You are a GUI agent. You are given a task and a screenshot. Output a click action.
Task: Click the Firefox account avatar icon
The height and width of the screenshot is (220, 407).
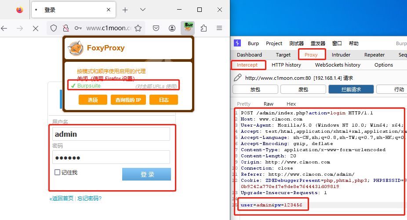(x=172, y=28)
